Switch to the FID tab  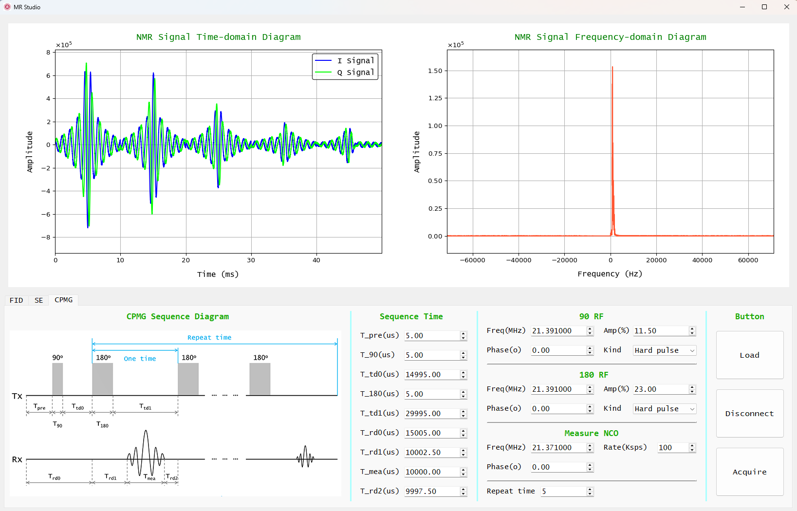tap(17, 300)
